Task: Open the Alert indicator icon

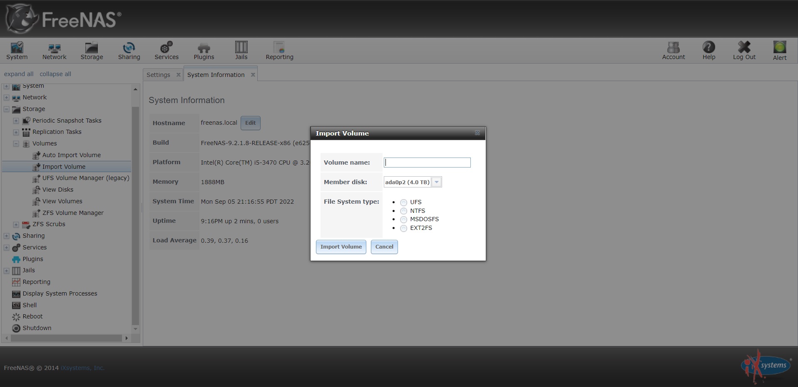Action: (780, 51)
